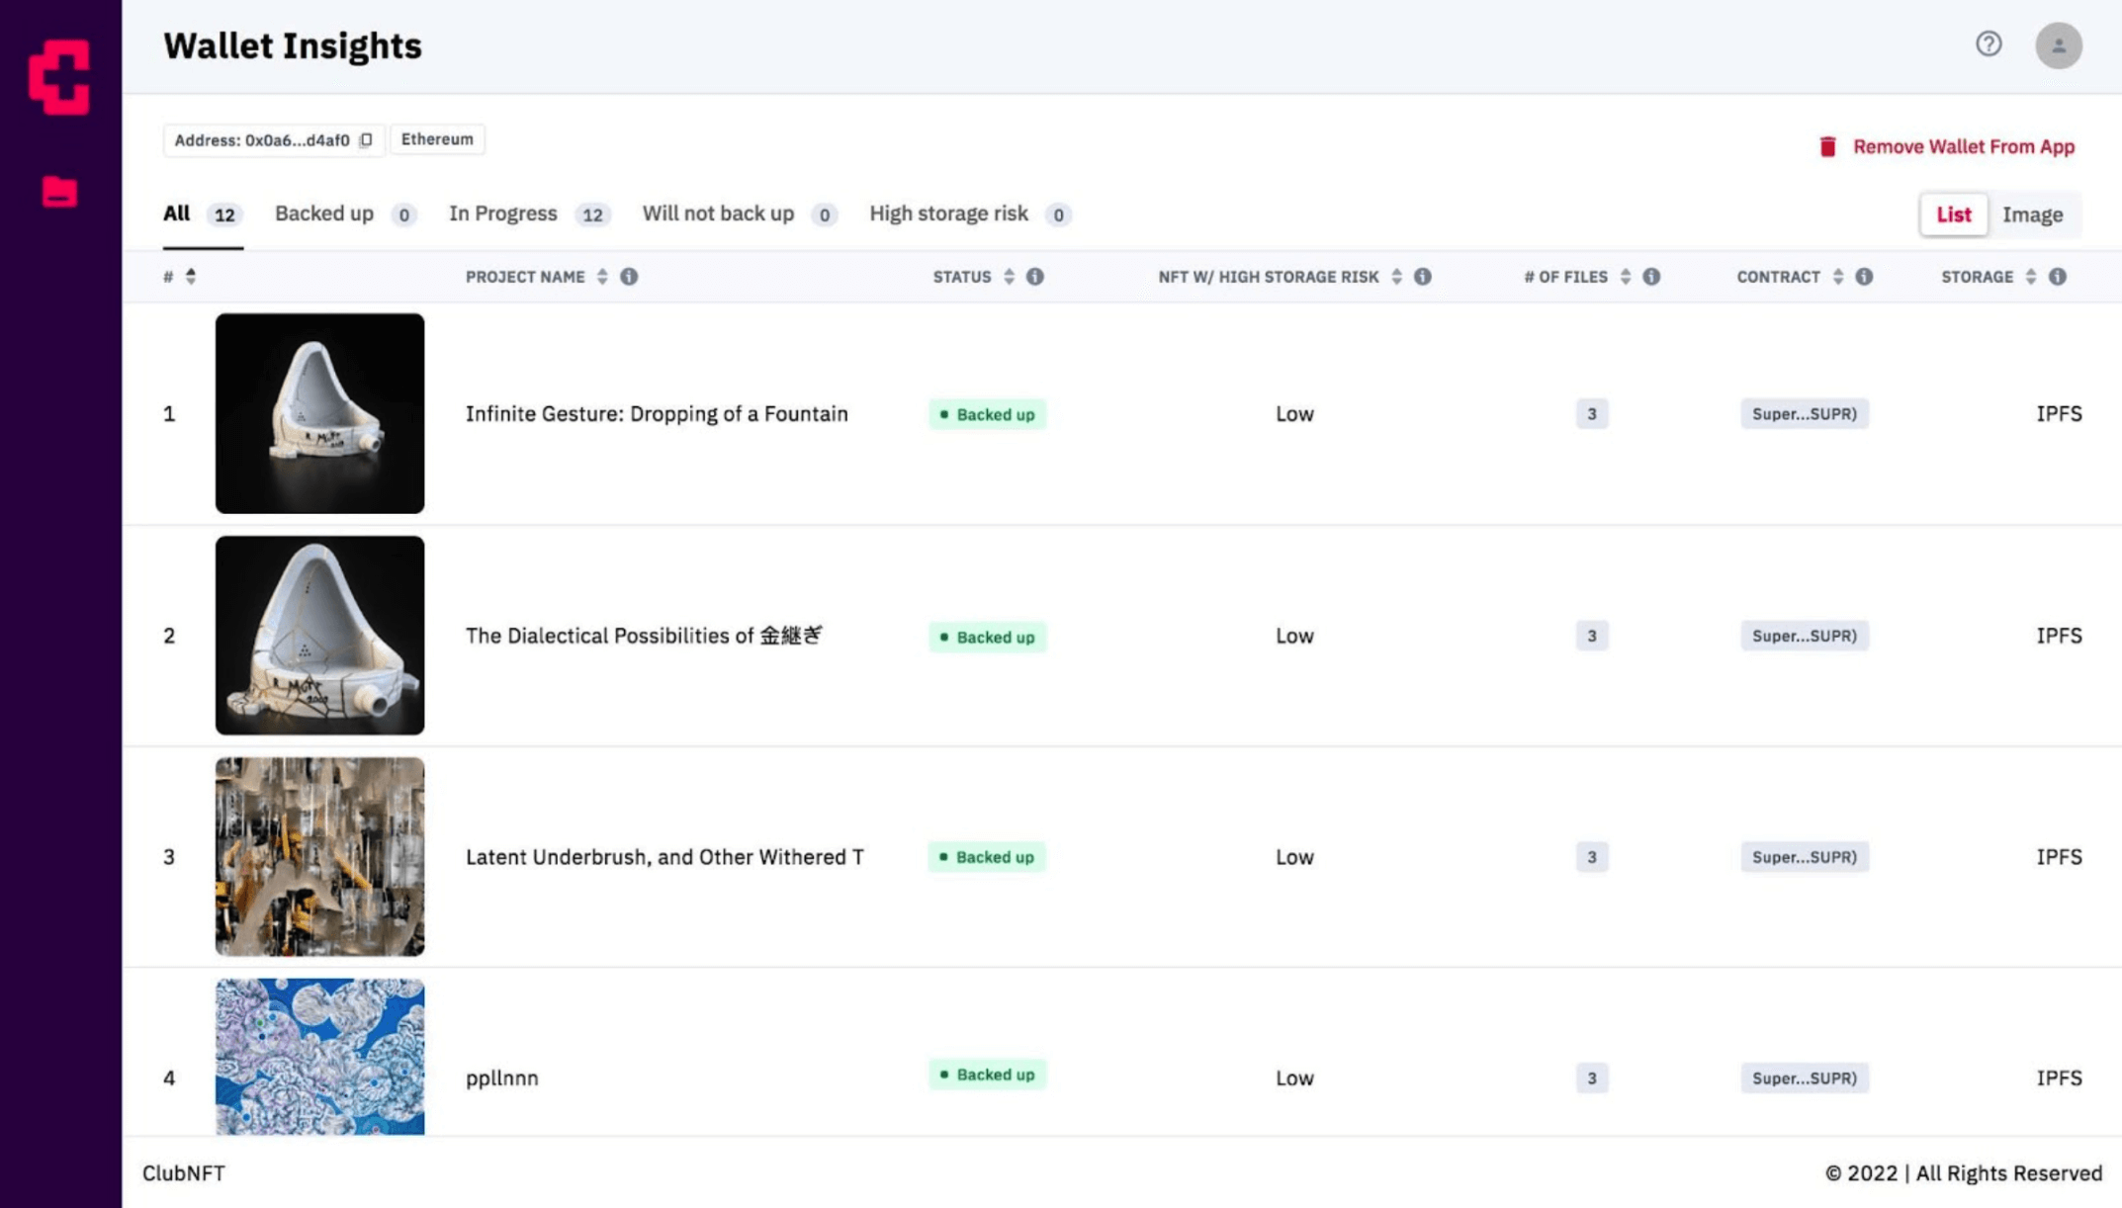The image size is (2122, 1208).
Task: Click Low risk value for Dialectical Possibilities
Action: coord(1294,636)
